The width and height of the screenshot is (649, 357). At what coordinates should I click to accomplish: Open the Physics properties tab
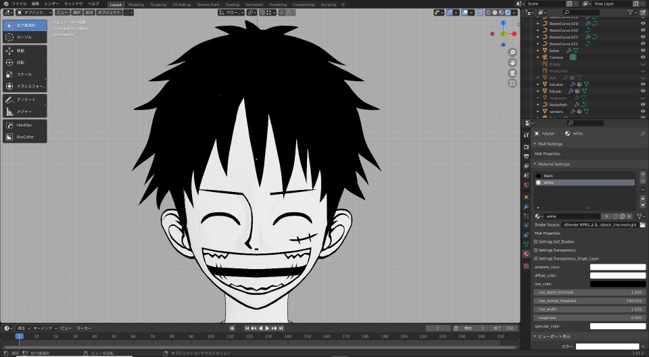(526, 225)
